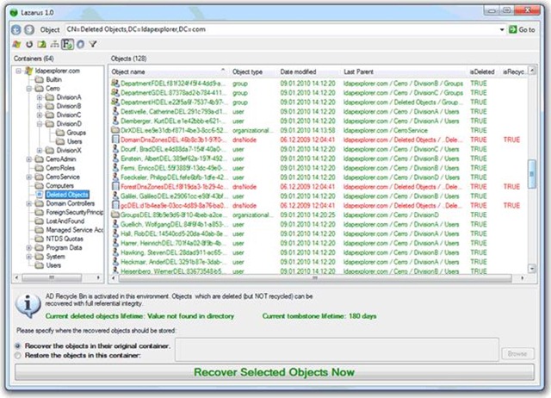Sort by the isDeleted column header
Image resolution: width=551 pixels, height=398 pixels.
(484, 72)
